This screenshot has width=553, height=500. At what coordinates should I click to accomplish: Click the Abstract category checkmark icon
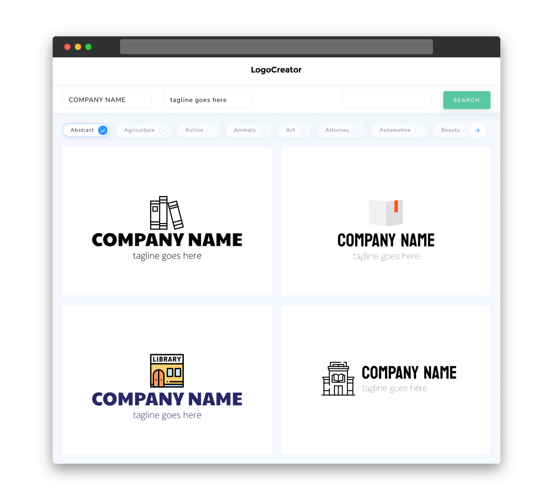pyautogui.click(x=103, y=130)
